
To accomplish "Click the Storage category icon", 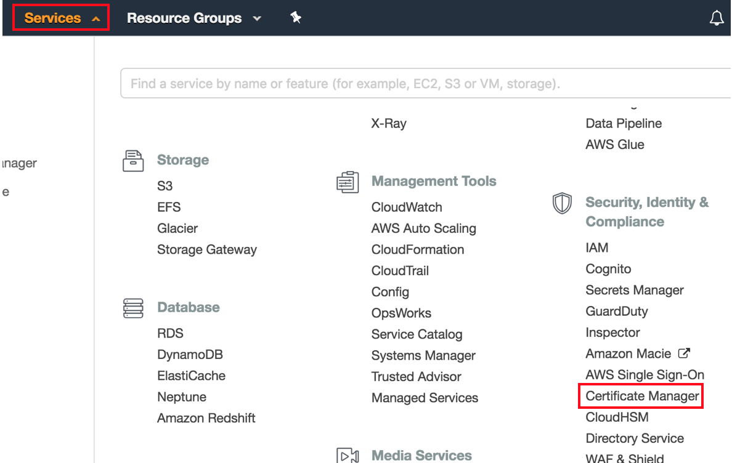I will click(x=134, y=161).
